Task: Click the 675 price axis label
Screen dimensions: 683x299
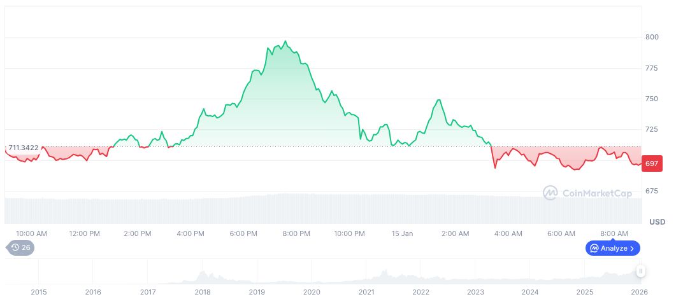Action: 652,191
